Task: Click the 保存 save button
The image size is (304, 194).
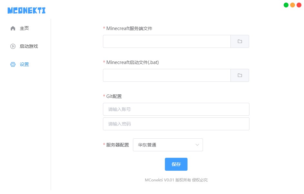Action: 176,164
